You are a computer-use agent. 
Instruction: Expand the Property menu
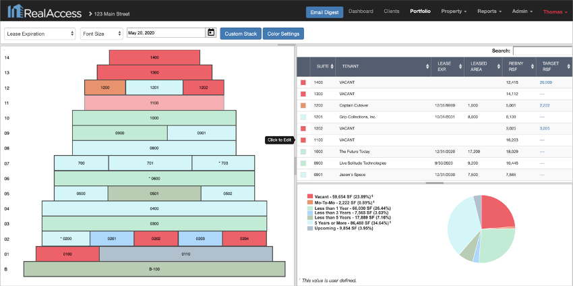pyautogui.click(x=454, y=11)
